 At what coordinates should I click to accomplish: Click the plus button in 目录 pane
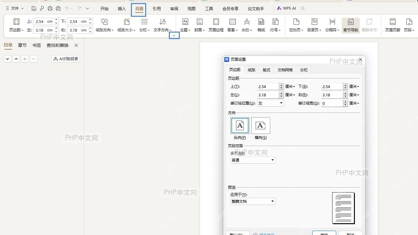click(25, 59)
